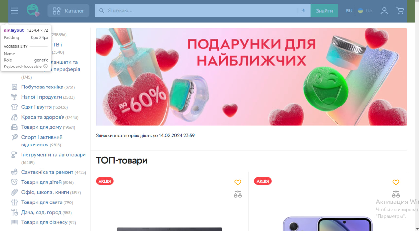Switch language to RU
Viewport: 419px width, 231px height.
[349, 11]
